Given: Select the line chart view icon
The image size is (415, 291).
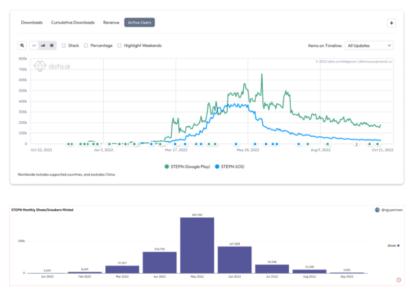Looking at the screenshot, I should pyautogui.click(x=34, y=46).
